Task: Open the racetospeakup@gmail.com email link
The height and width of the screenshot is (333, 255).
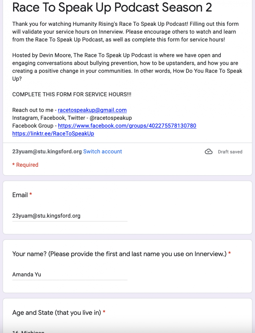Action: click(x=92, y=110)
